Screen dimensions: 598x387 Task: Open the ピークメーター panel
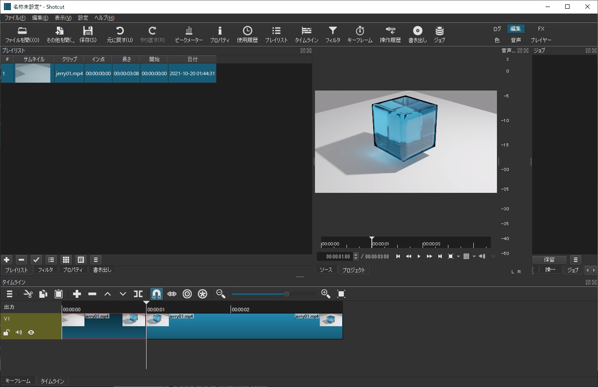click(189, 35)
